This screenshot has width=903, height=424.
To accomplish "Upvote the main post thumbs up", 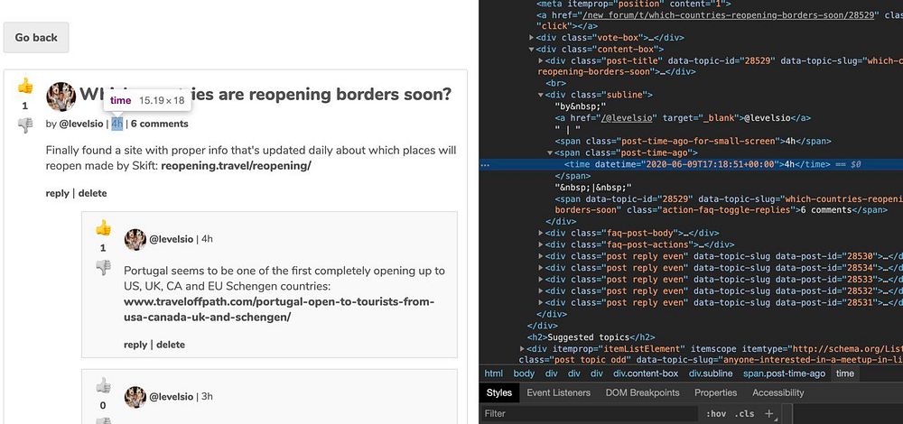I will click(x=24, y=87).
